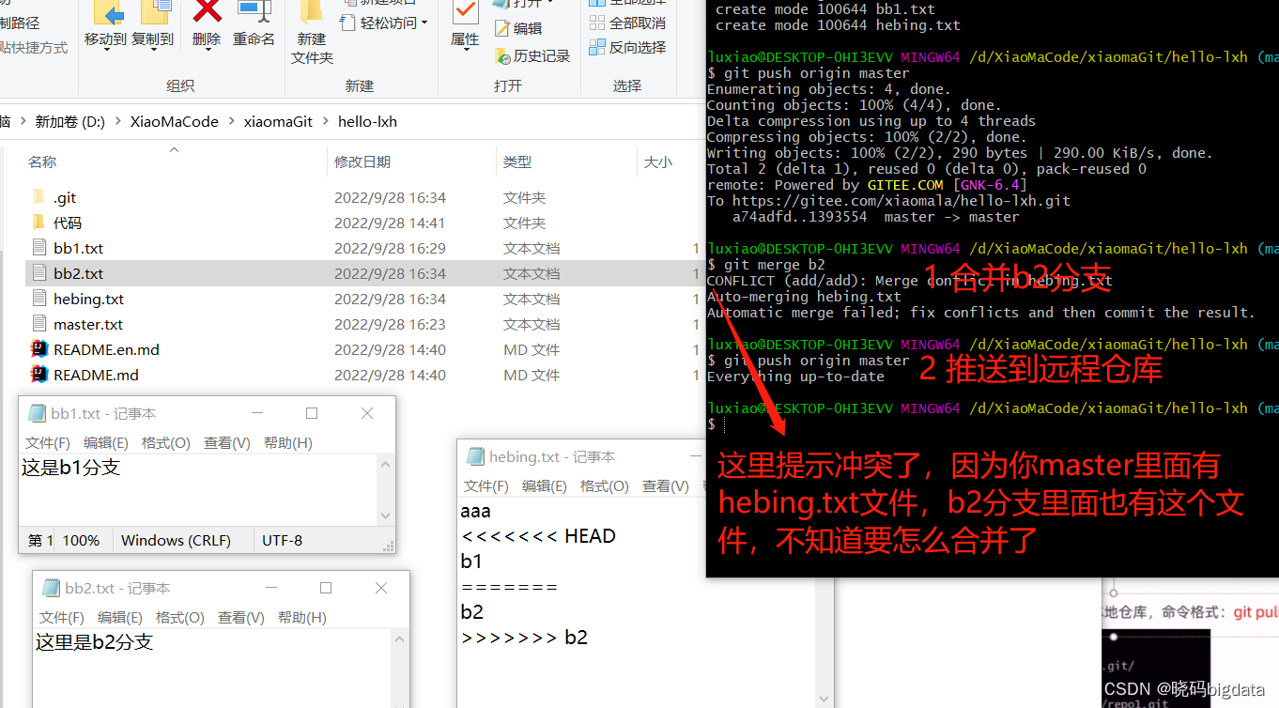Screen dimensions: 1279x708
Task: Click the '>>>>>>> b2' line in hebing.txt
Action: click(524, 638)
